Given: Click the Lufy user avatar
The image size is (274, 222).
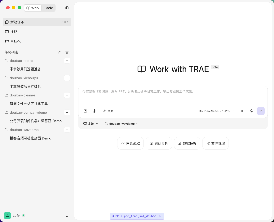Looking at the screenshot, I should pyautogui.click(x=7, y=216).
